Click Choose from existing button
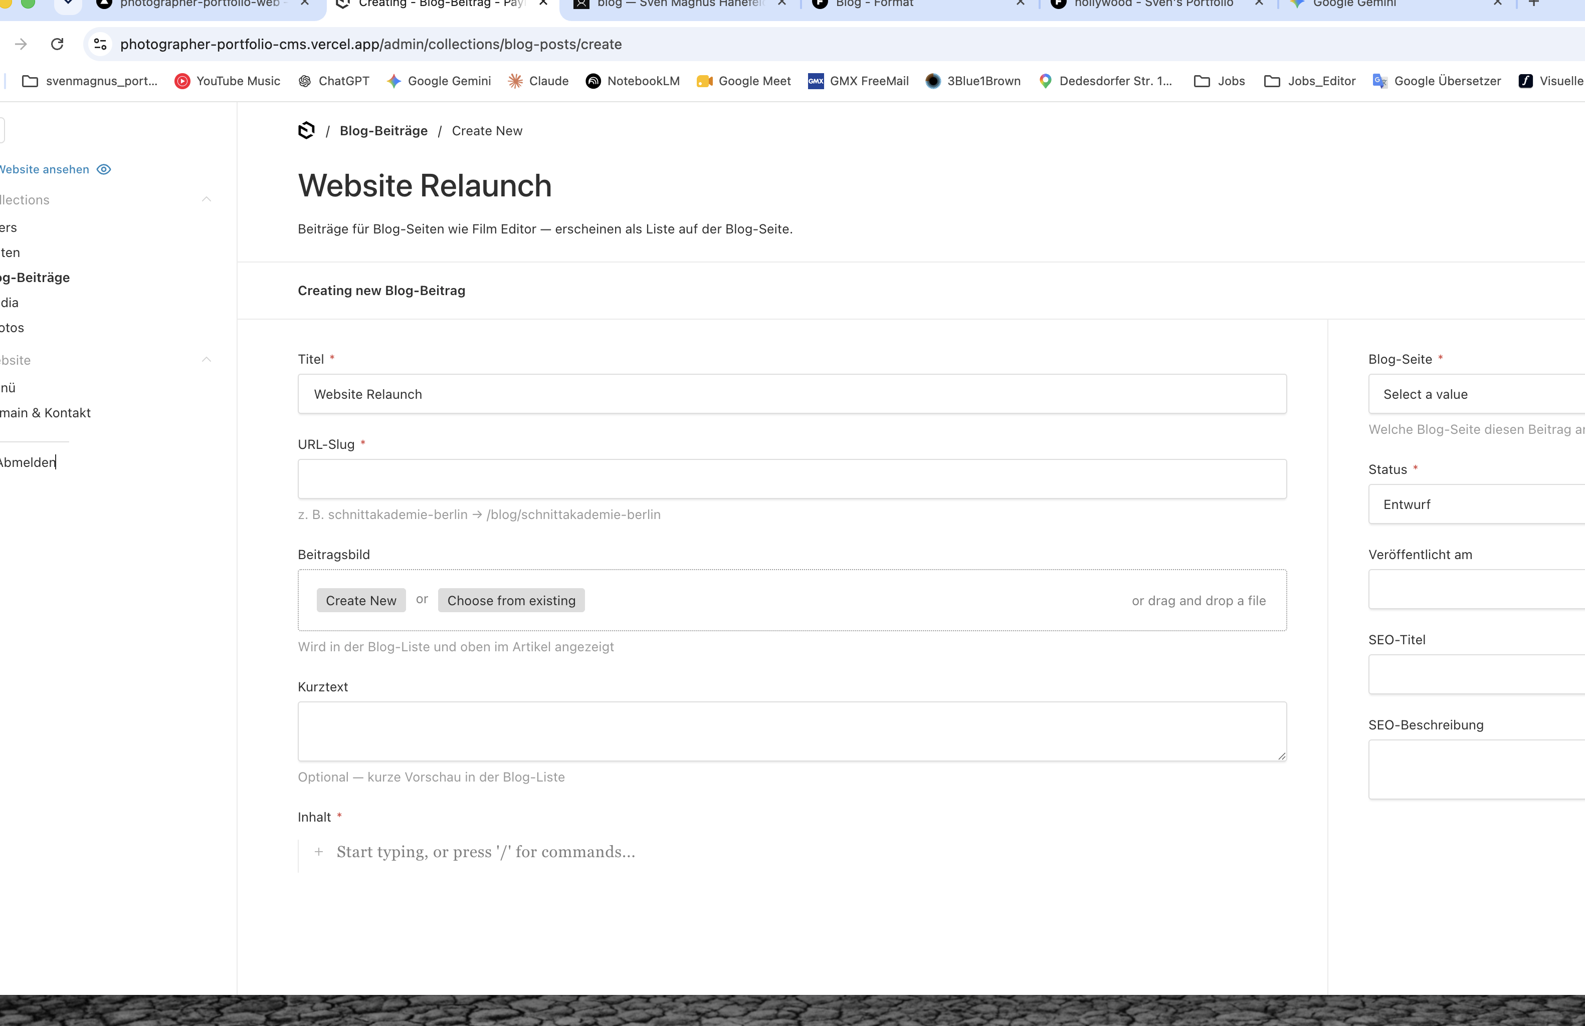 click(x=511, y=600)
